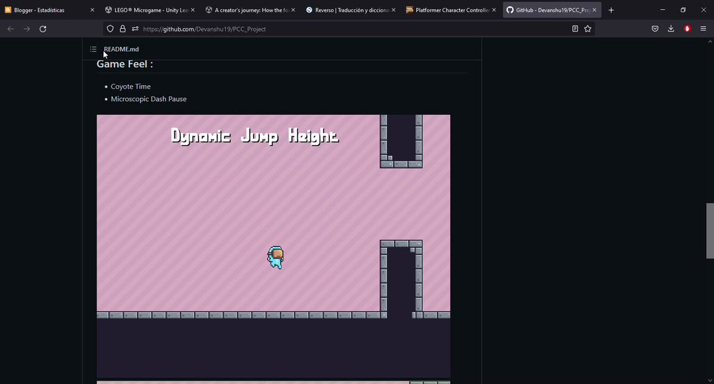Close the Platformer Character Controller tab
The height and width of the screenshot is (384, 714).
tap(494, 10)
